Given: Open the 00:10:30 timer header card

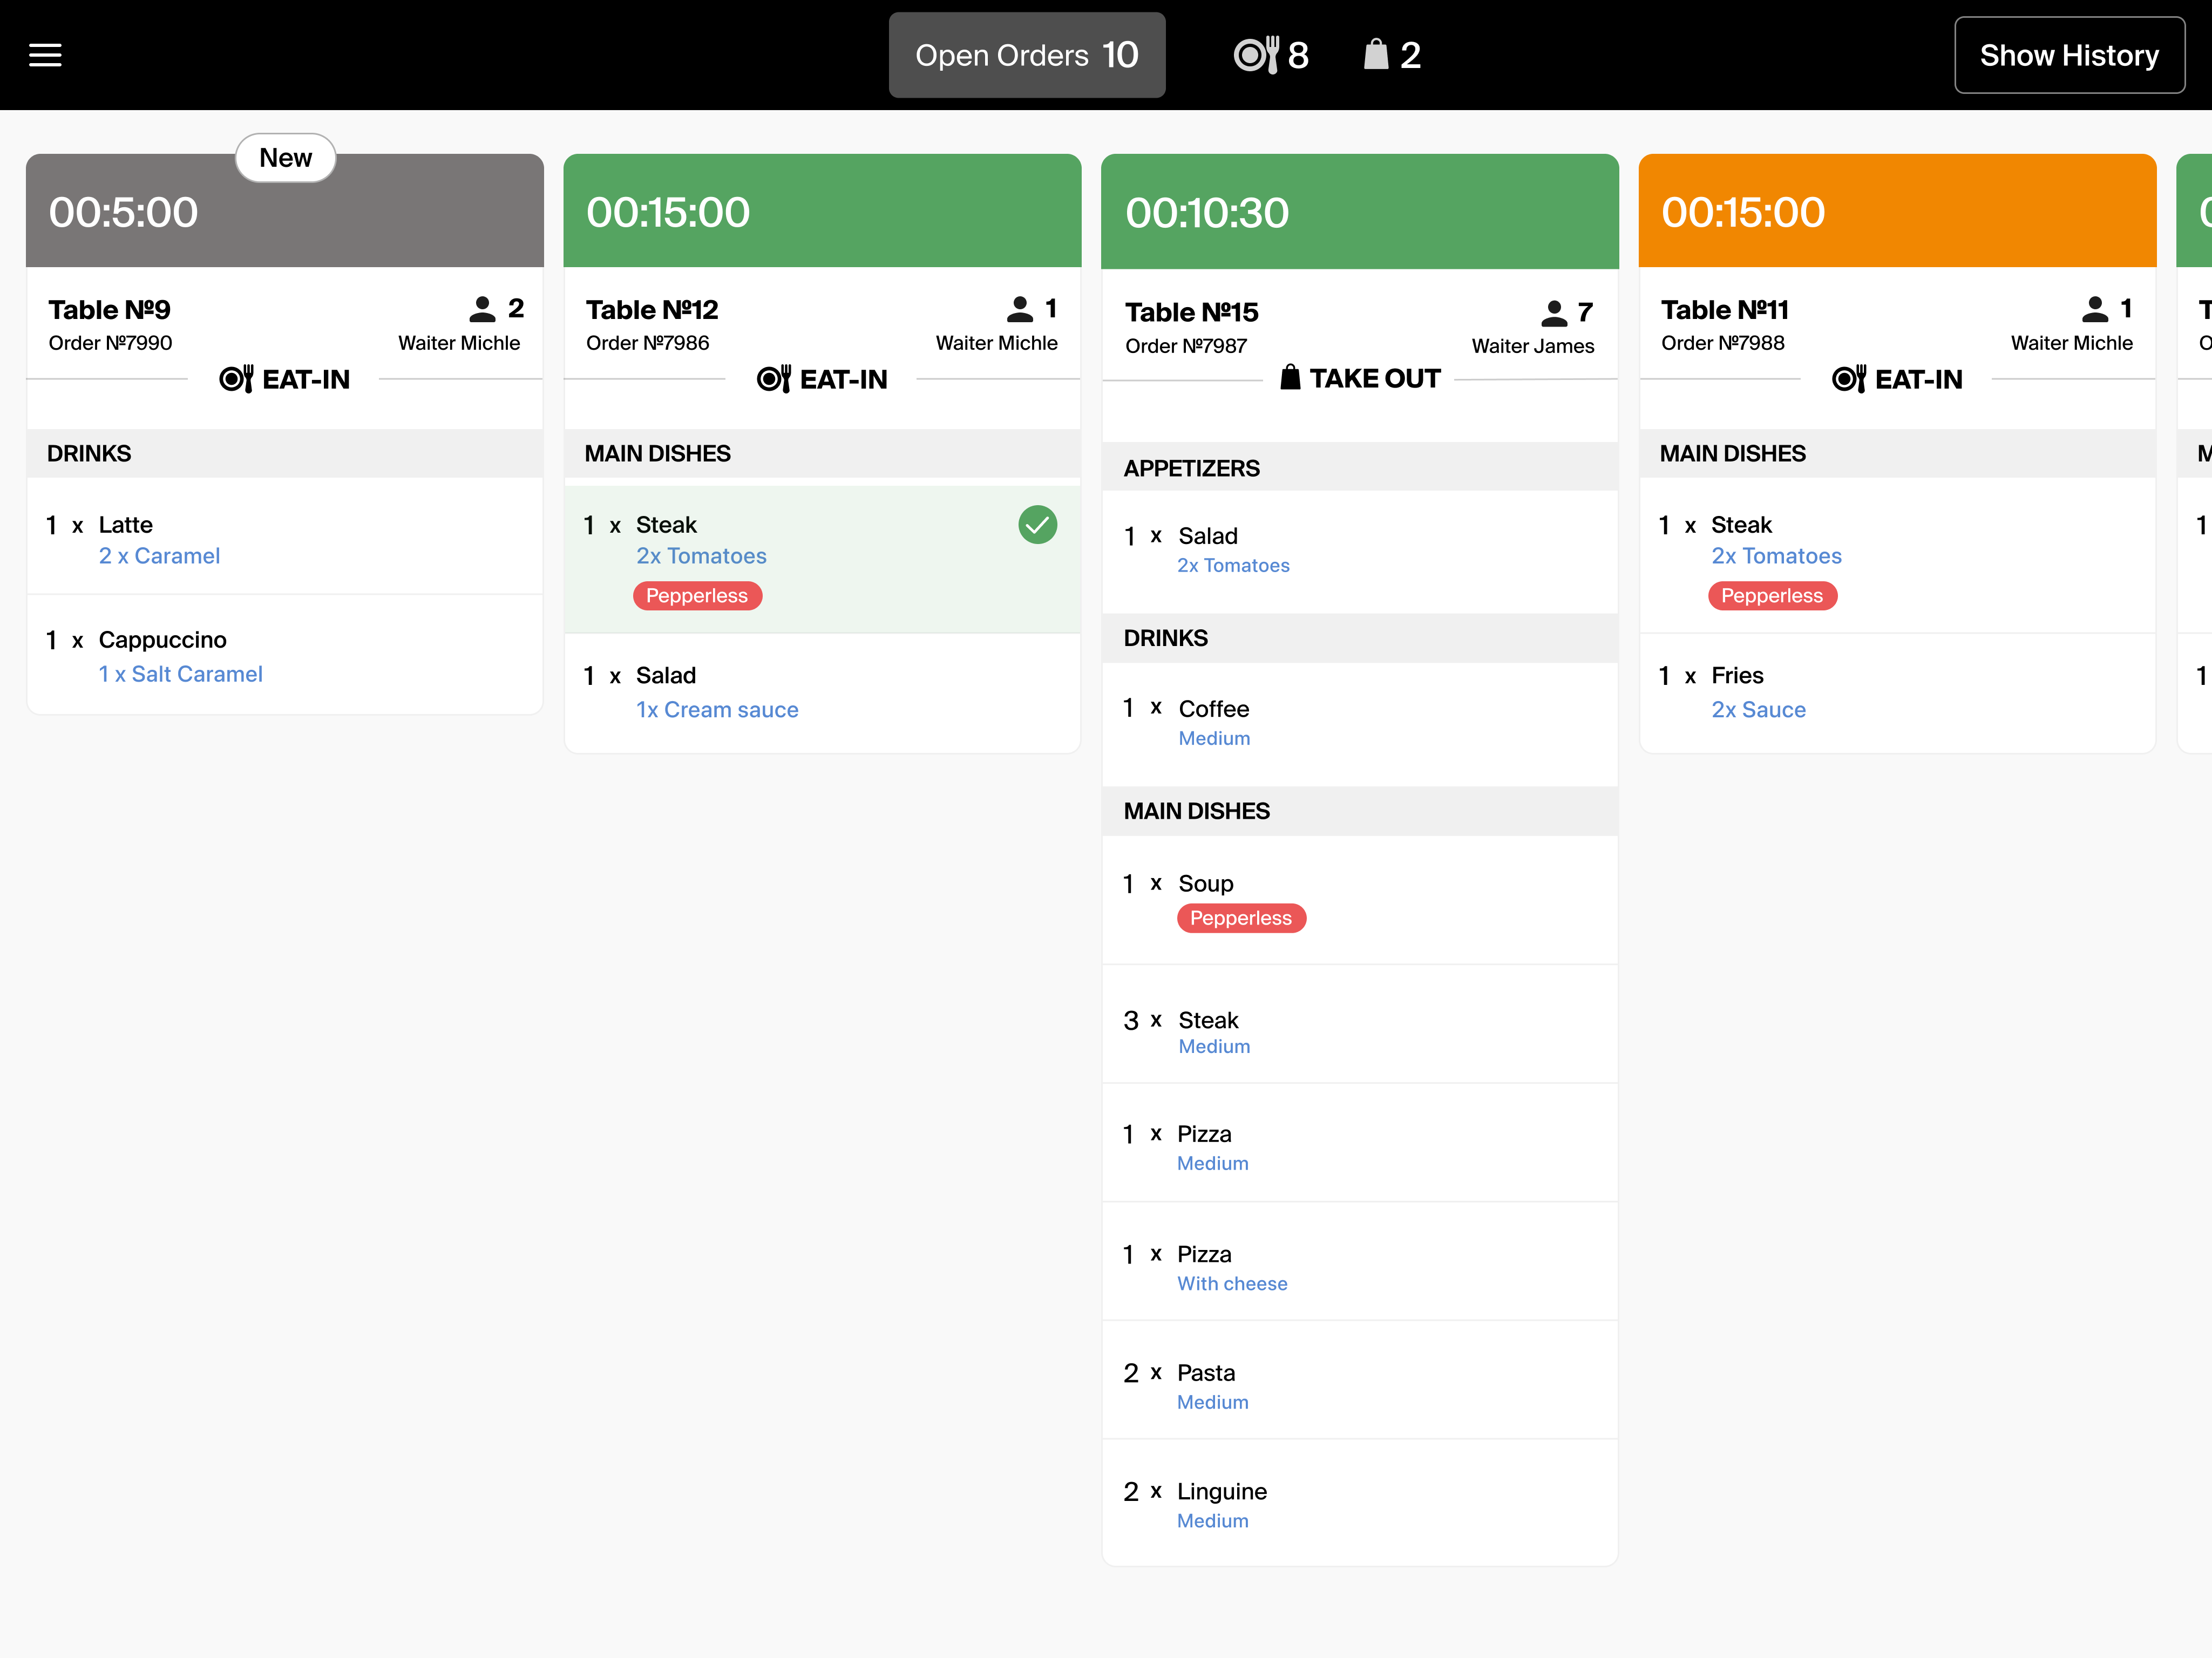Looking at the screenshot, I should (x=1360, y=212).
